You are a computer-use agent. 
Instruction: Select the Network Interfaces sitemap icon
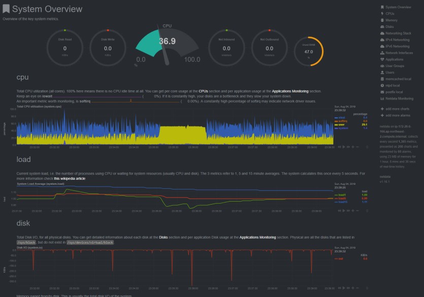[382, 53]
